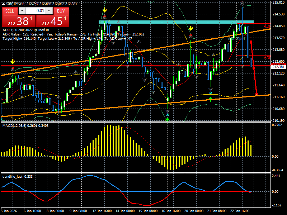This screenshot has height=215, width=287.
Task: Click the cyan x marker above 16 Jan green arrow
Action: click(168, 115)
